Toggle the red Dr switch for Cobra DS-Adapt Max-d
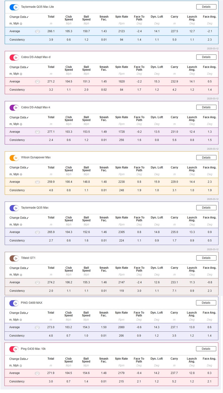This screenshot has height=393, width=223. pos(14,58)
